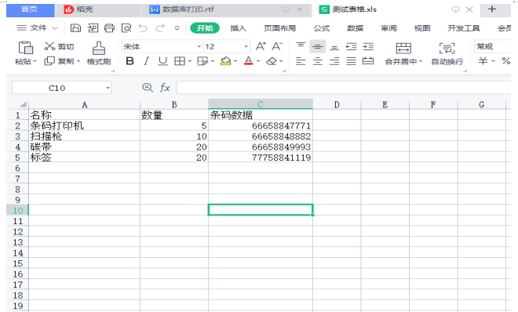Select the 开始 ribbon tab
The height and width of the screenshot is (312, 518).
[x=205, y=28]
